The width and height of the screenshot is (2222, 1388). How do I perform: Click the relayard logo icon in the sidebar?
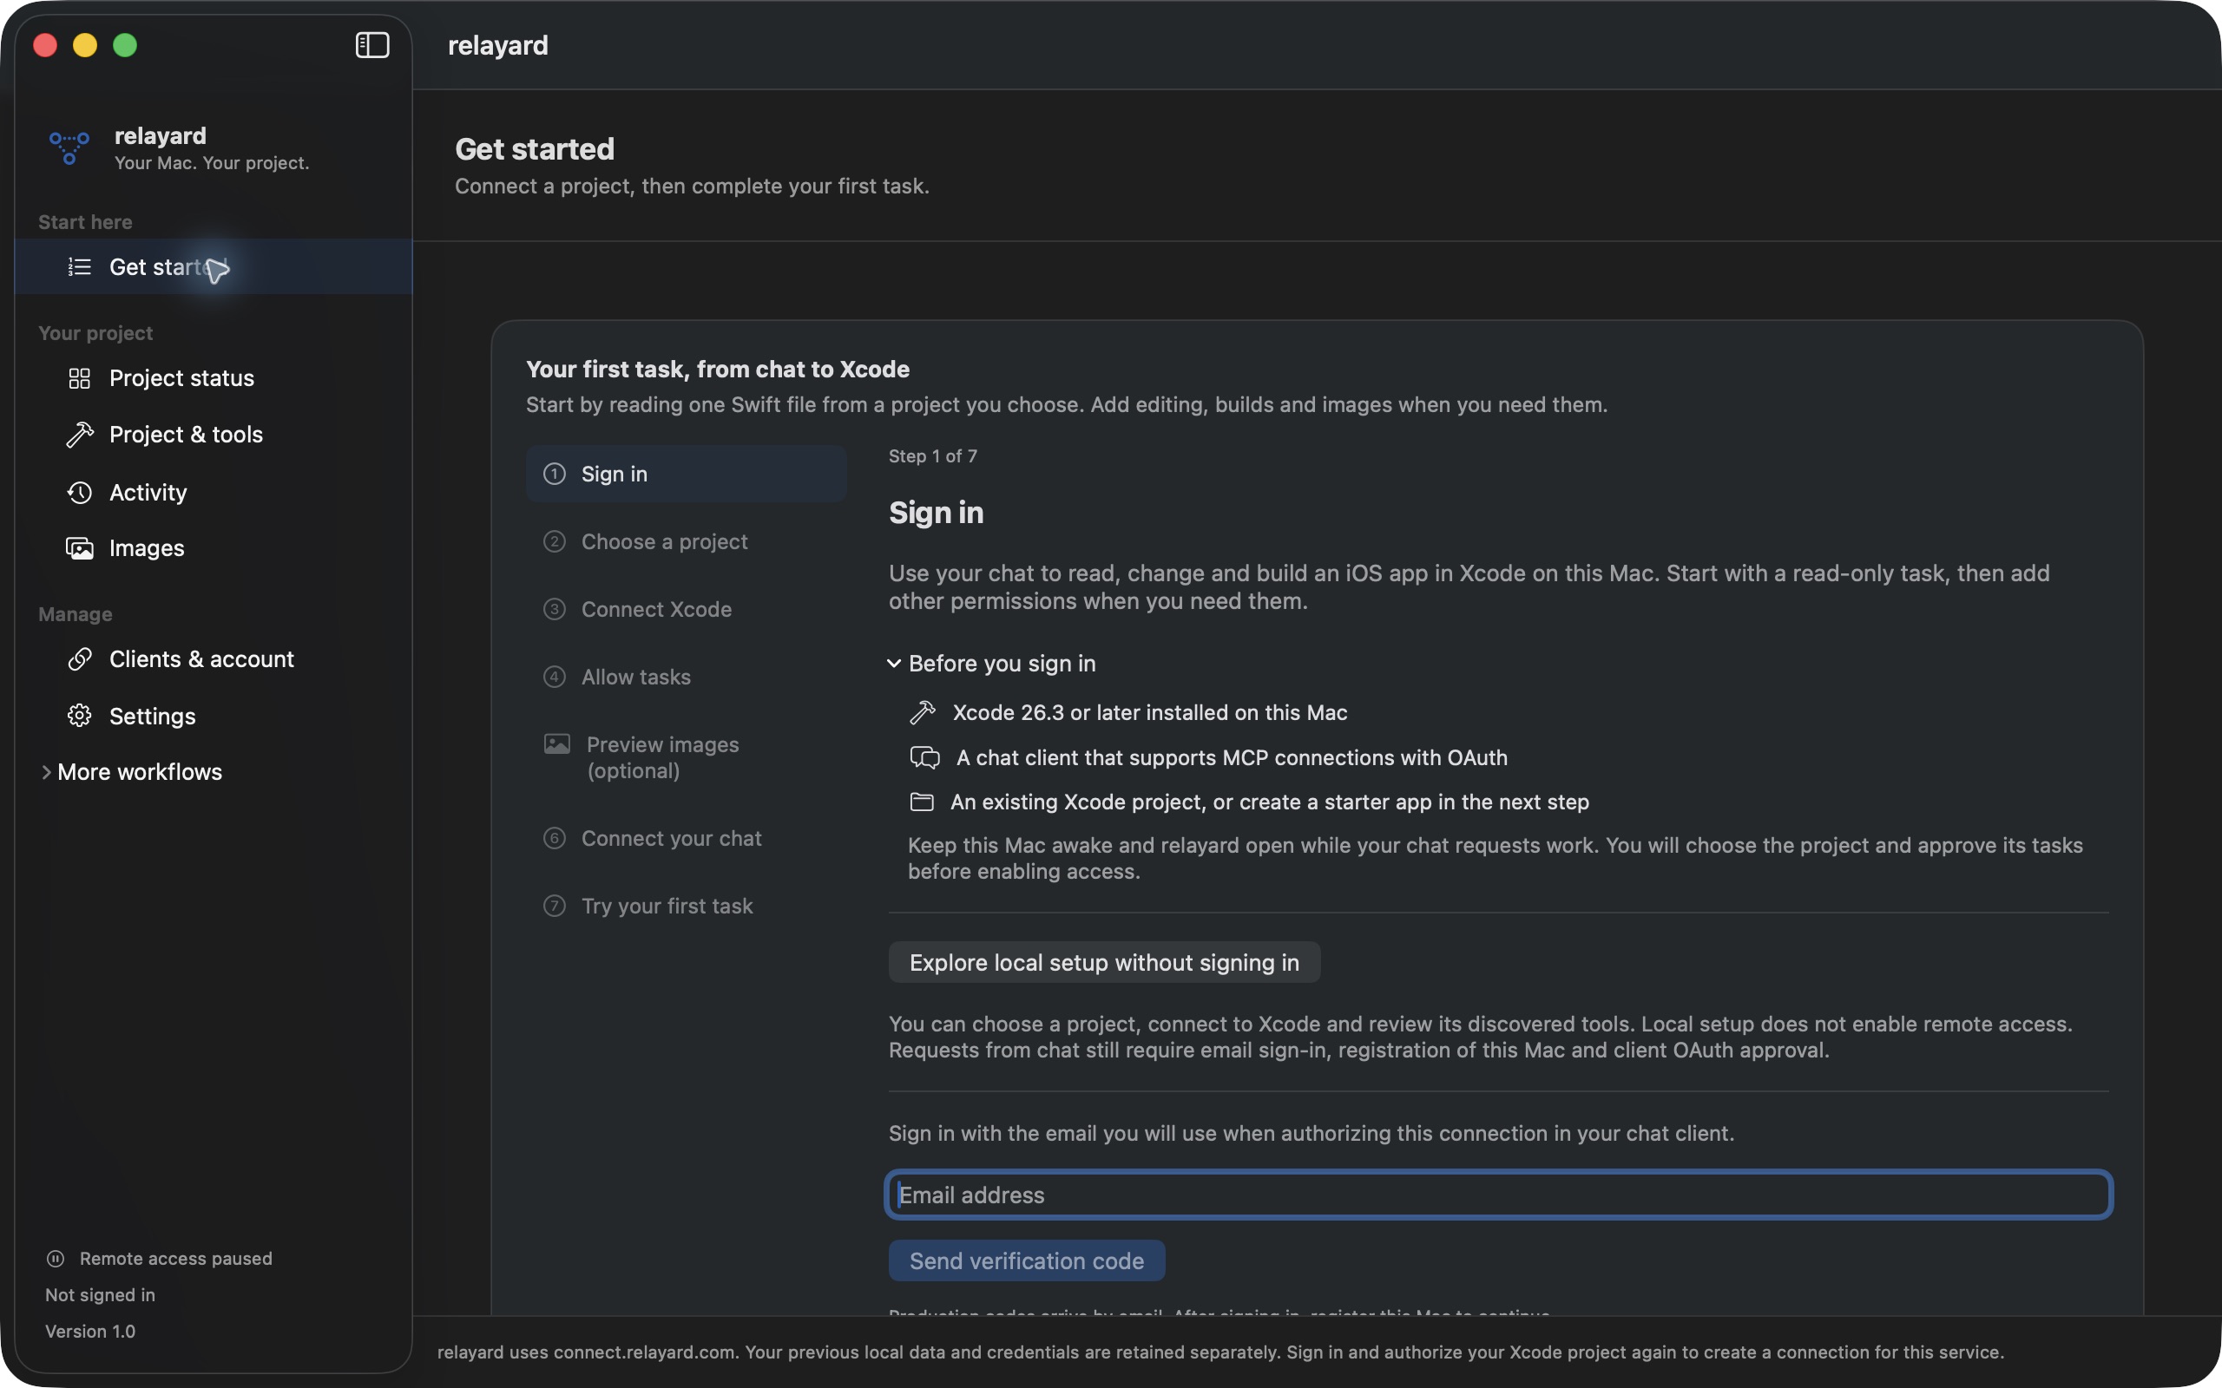69,147
